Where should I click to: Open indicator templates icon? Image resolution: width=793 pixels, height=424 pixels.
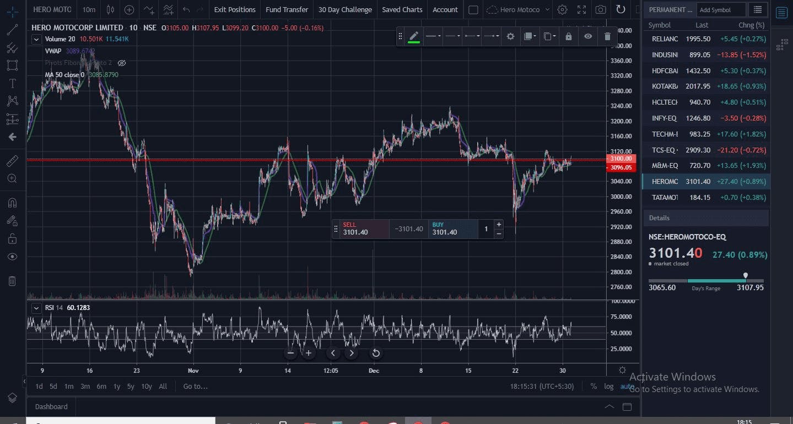pyautogui.click(x=169, y=9)
